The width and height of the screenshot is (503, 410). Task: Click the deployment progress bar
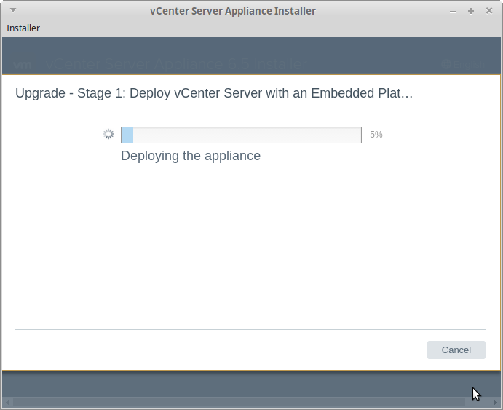coord(241,135)
